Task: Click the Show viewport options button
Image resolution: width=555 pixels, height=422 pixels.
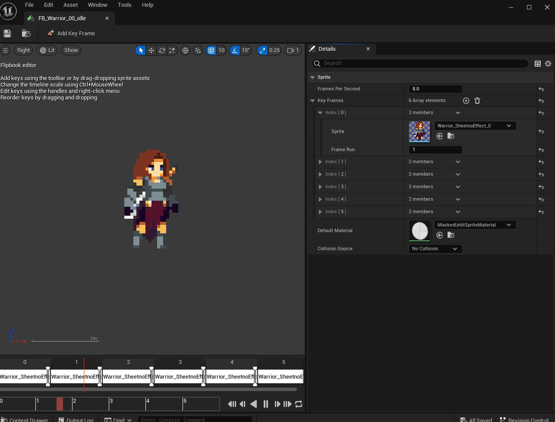Action: (71, 50)
